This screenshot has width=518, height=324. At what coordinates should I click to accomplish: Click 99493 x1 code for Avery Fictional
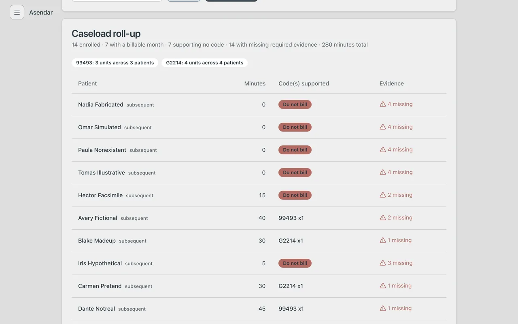[x=291, y=218]
